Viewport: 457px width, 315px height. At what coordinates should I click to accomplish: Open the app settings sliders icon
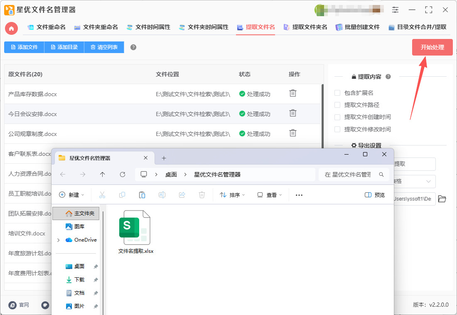pos(395,10)
